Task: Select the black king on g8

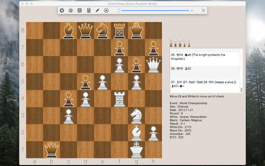Action: tap(136, 31)
